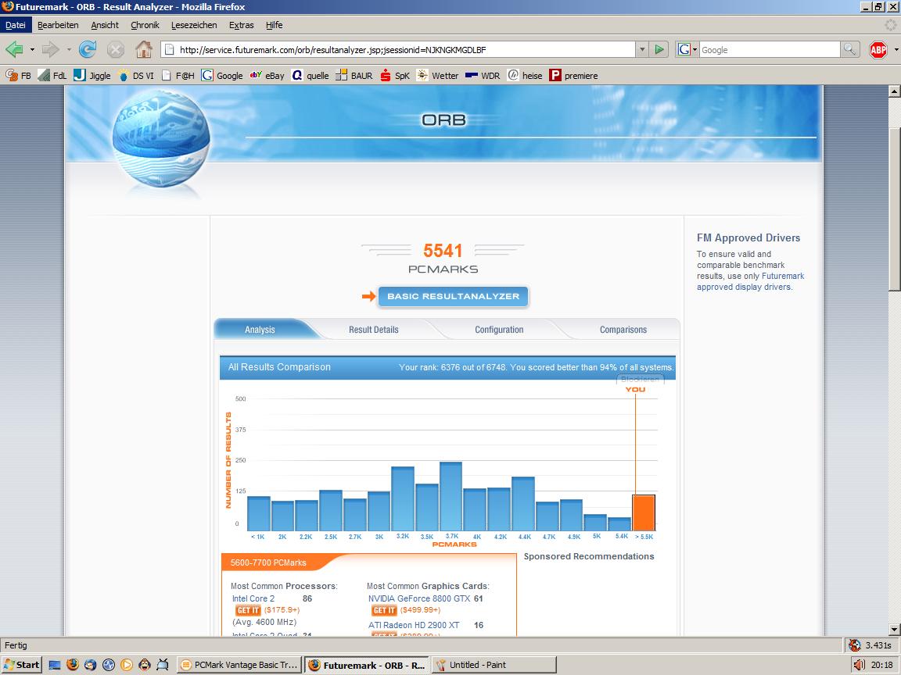Click the Windows Start button
This screenshot has width=901, height=675.
(22, 665)
